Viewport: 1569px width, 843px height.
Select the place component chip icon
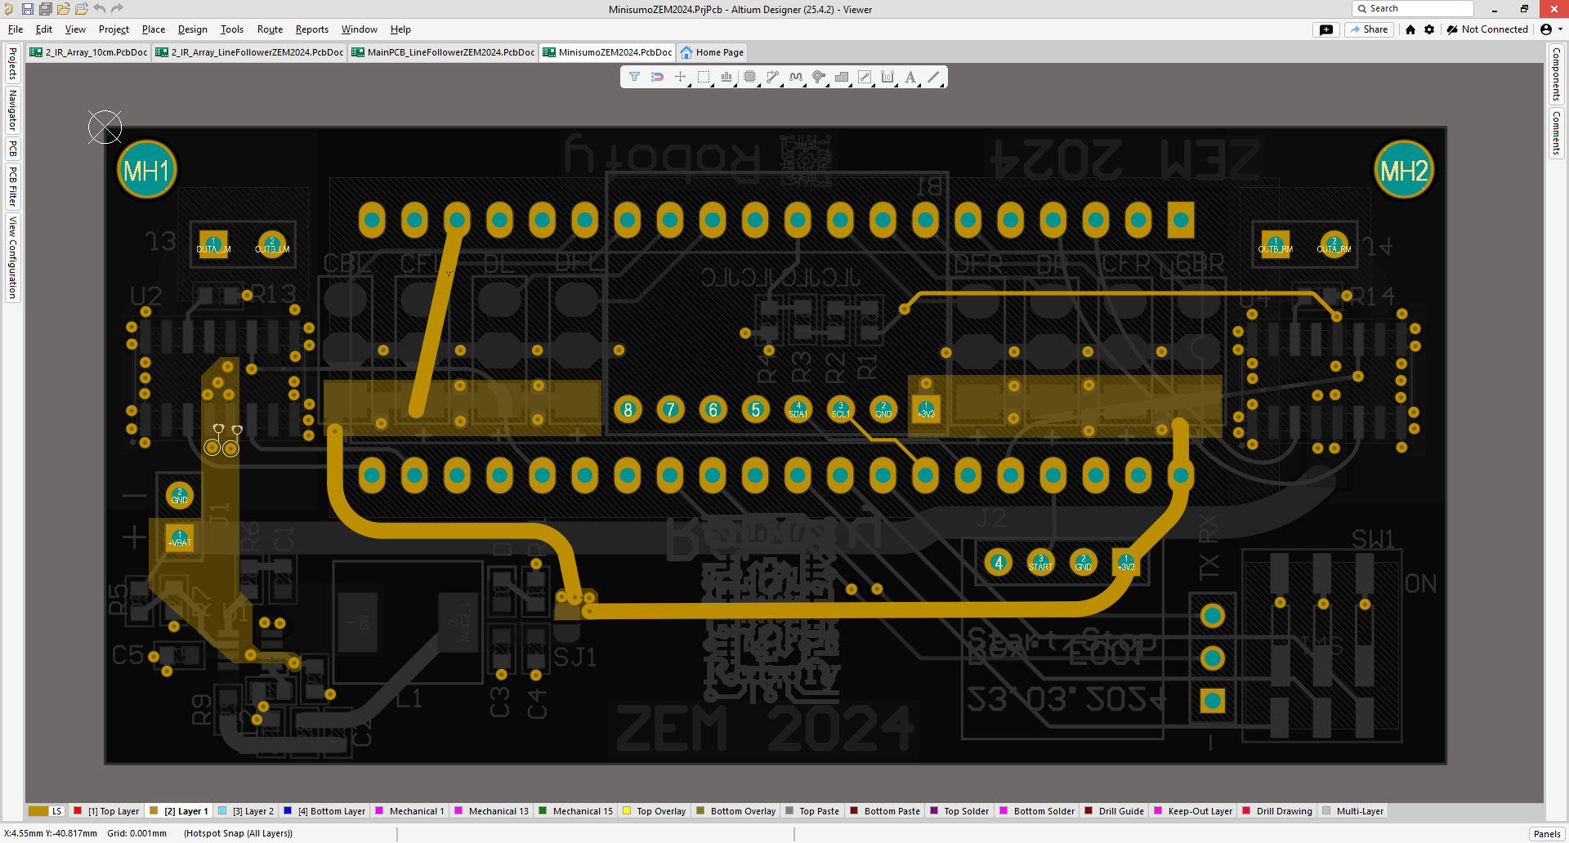click(749, 77)
